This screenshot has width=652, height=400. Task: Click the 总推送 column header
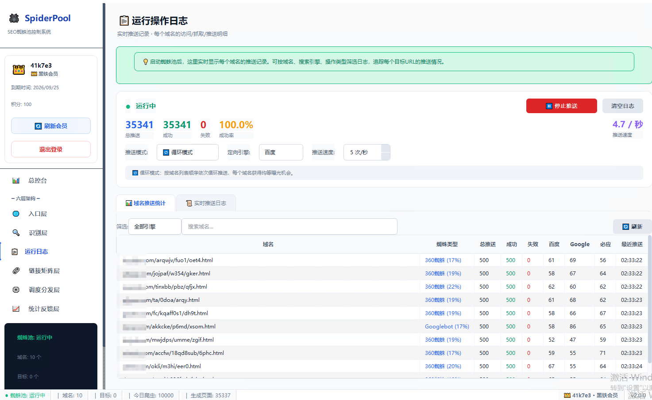(x=488, y=244)
